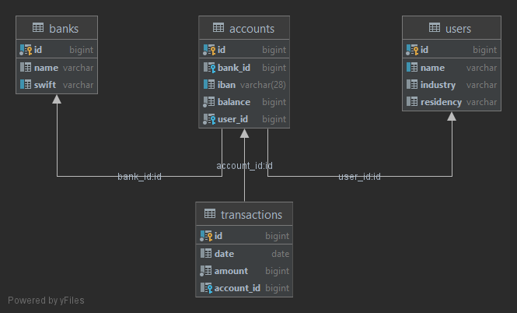The height and width of the screenshot is (313, 517).
Task: Click primary key icon of banks id
Action: [26, 50]
